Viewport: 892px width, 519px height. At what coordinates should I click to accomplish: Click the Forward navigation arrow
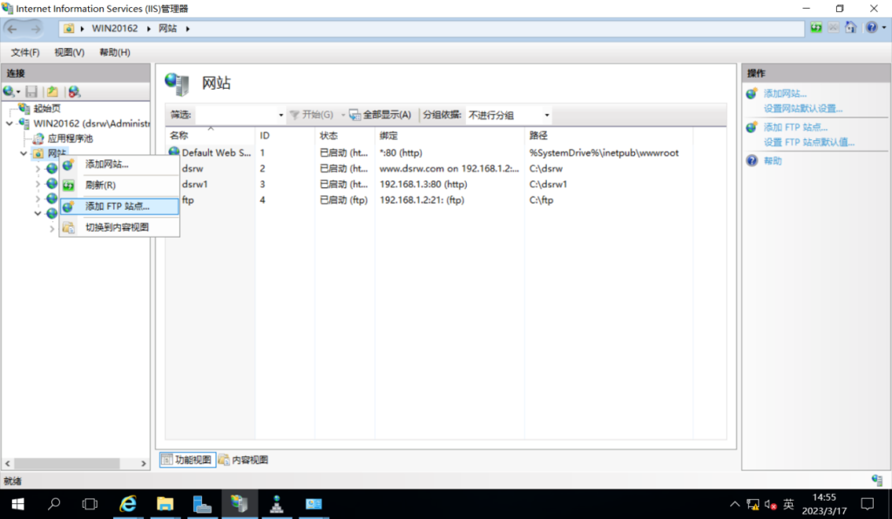(x=35, y=29)
